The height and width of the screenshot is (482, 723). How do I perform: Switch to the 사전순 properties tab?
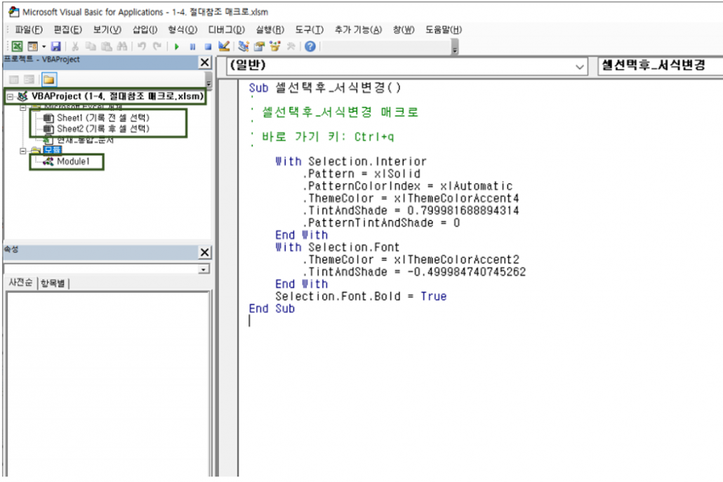(20, 283)
